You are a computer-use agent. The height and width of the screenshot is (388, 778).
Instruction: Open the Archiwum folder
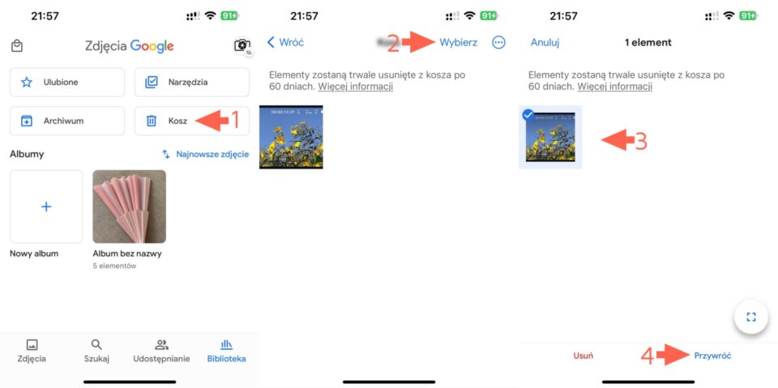pyautogui.click(x=67, y=121)
